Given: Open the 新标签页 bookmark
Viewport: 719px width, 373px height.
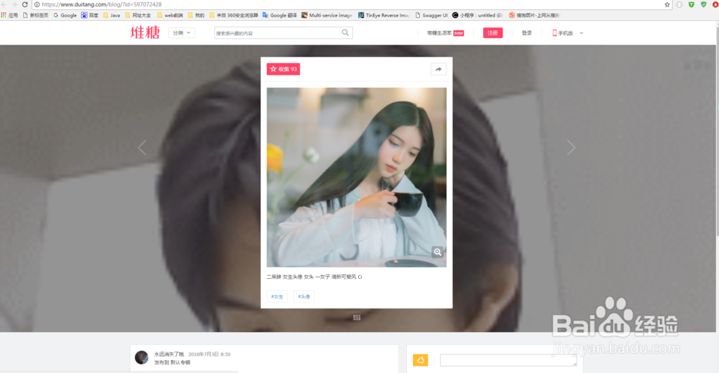Looking at the screenshot, I should (35, 15).
